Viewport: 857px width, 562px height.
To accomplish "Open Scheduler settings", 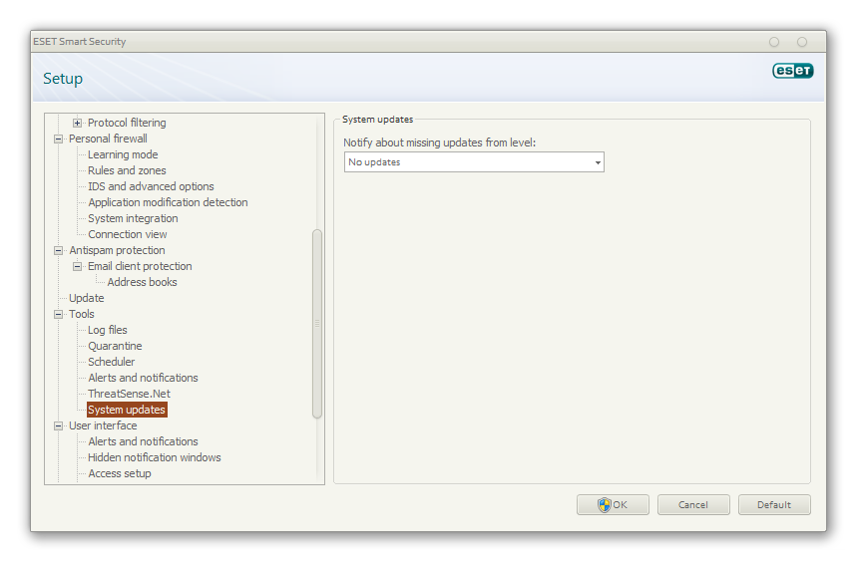I will pos(111,362).
